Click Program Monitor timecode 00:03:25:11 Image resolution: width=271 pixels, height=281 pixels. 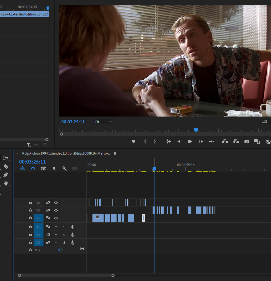[x=73, y=122]
